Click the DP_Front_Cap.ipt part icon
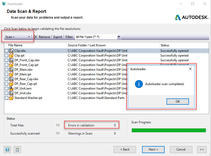Viewport: 211px width, 156px height. 11,65
